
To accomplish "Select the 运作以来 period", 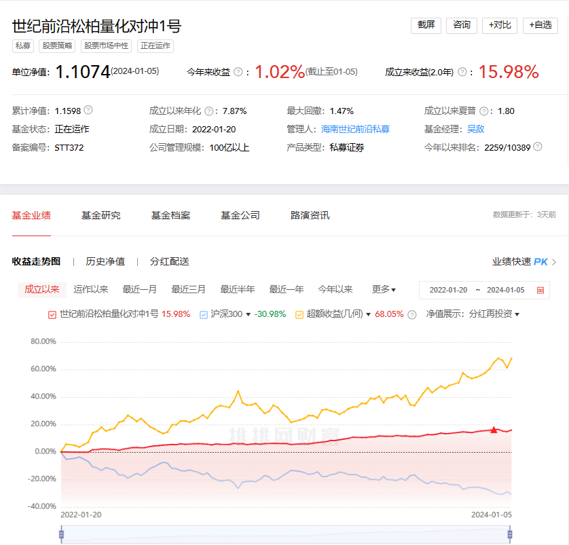I will 91,289.
